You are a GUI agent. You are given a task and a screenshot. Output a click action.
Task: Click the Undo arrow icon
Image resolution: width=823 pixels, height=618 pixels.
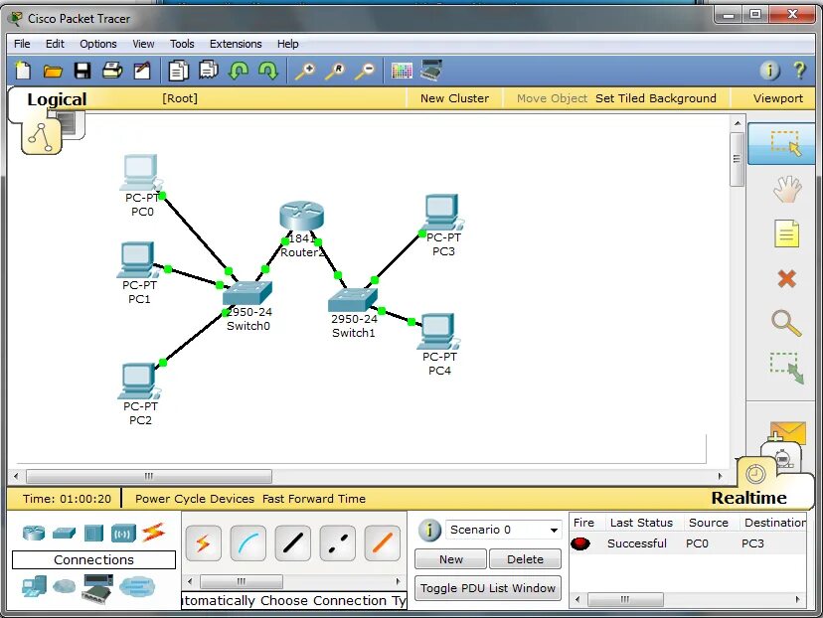(x=239, y=71)
